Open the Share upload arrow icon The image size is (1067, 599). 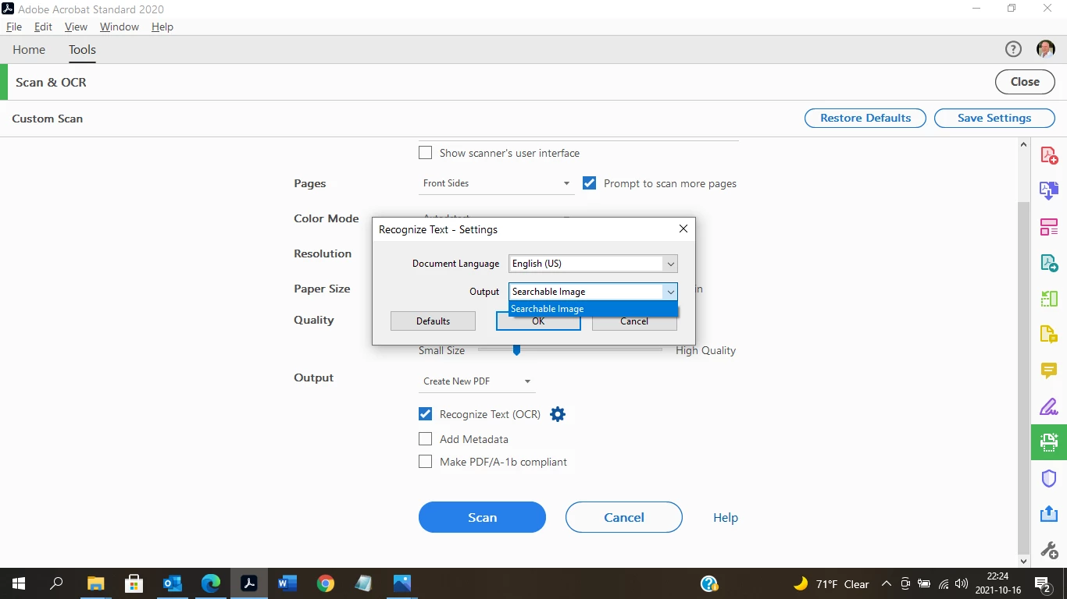tap(1049, 514)
